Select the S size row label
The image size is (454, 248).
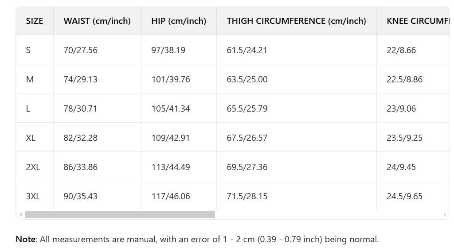28,50
